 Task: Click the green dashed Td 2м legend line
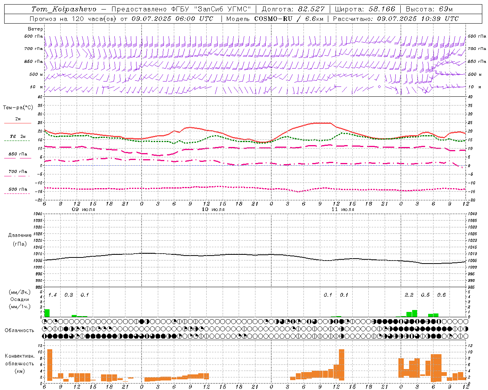(18, 141)
